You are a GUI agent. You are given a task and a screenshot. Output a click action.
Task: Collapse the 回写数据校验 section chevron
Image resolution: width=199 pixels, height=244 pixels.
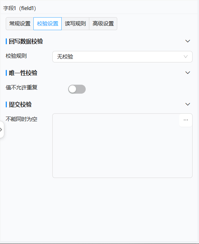click(188, 41)
